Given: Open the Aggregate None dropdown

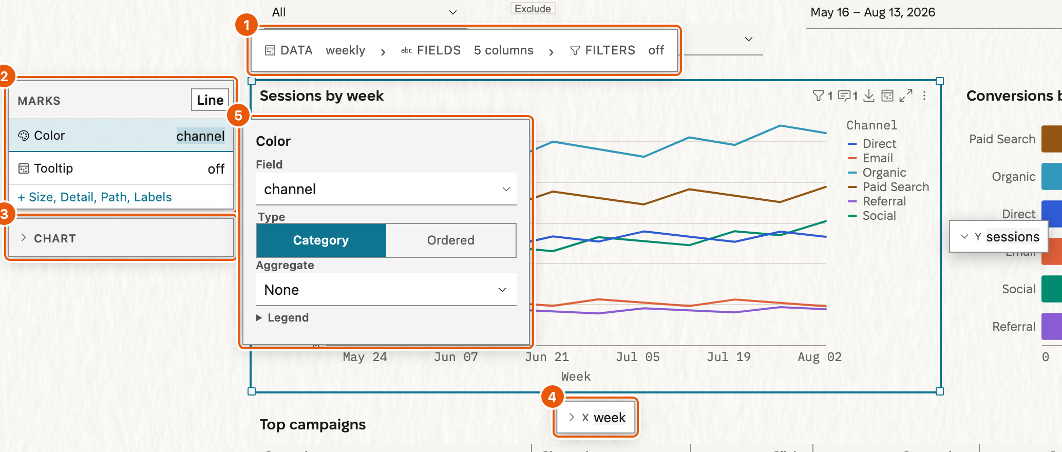Looking at the screenshot, I should [386, 290].
